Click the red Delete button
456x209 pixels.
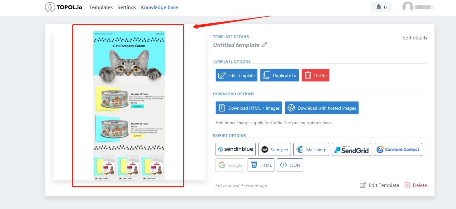[315, 75]
